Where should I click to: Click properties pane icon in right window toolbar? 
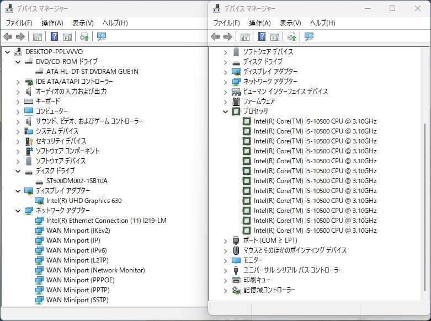tap(275, 36)
